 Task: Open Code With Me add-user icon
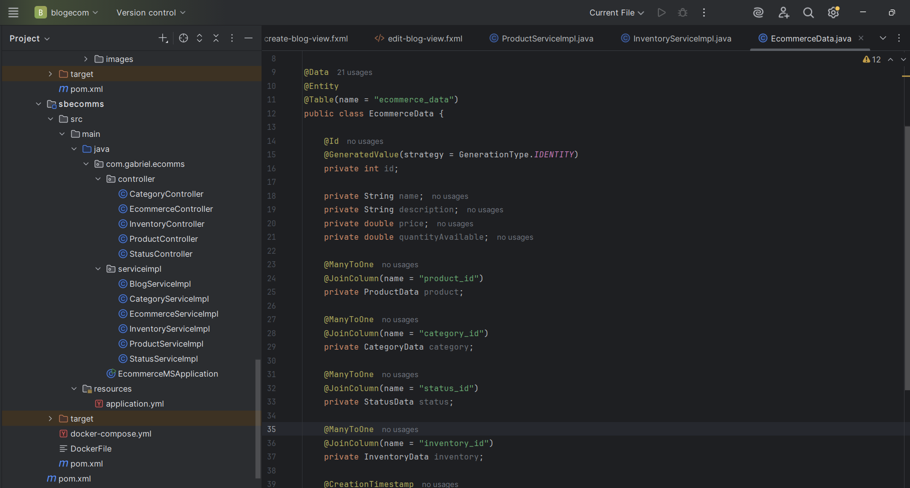(x=783, y=12)
